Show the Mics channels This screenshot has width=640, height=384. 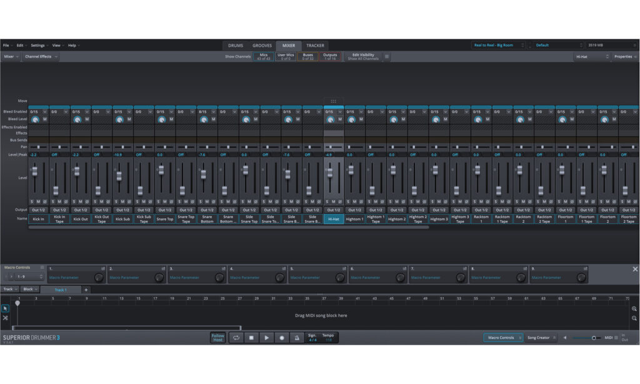point(264,57)
